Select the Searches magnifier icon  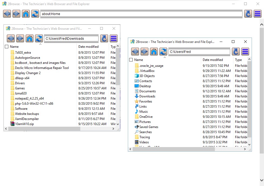(137, 132)
